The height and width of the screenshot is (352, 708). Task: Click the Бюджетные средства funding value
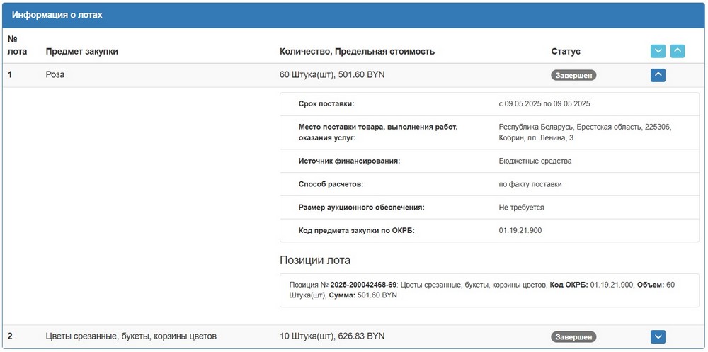tap(535, 161)
